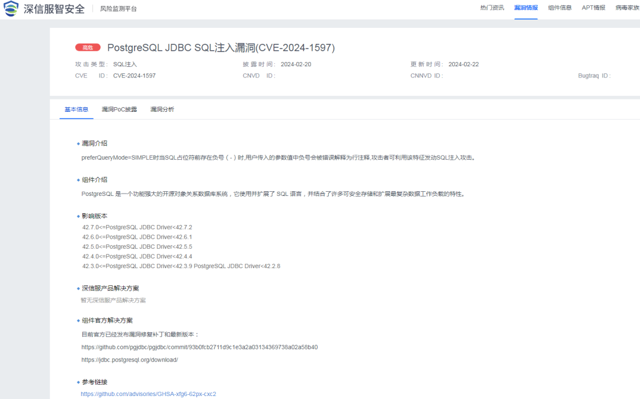640x399 pixels.
Task: Click the PostgreSQL JDBC SQL注入漏洞 title
Action: coord(221,48)
